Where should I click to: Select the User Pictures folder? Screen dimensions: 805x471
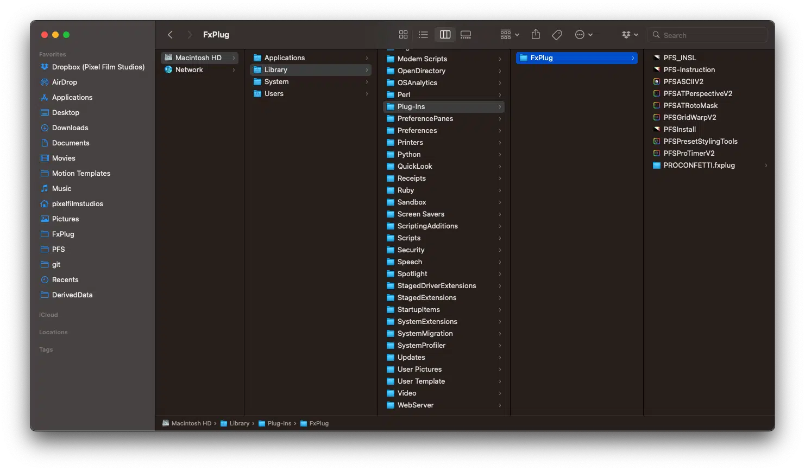click(x=444, y=369)
